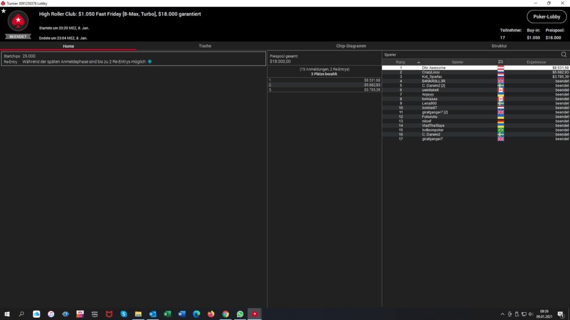
Task: Click the favorite star icon in header
Action: (x=4, y=11)
